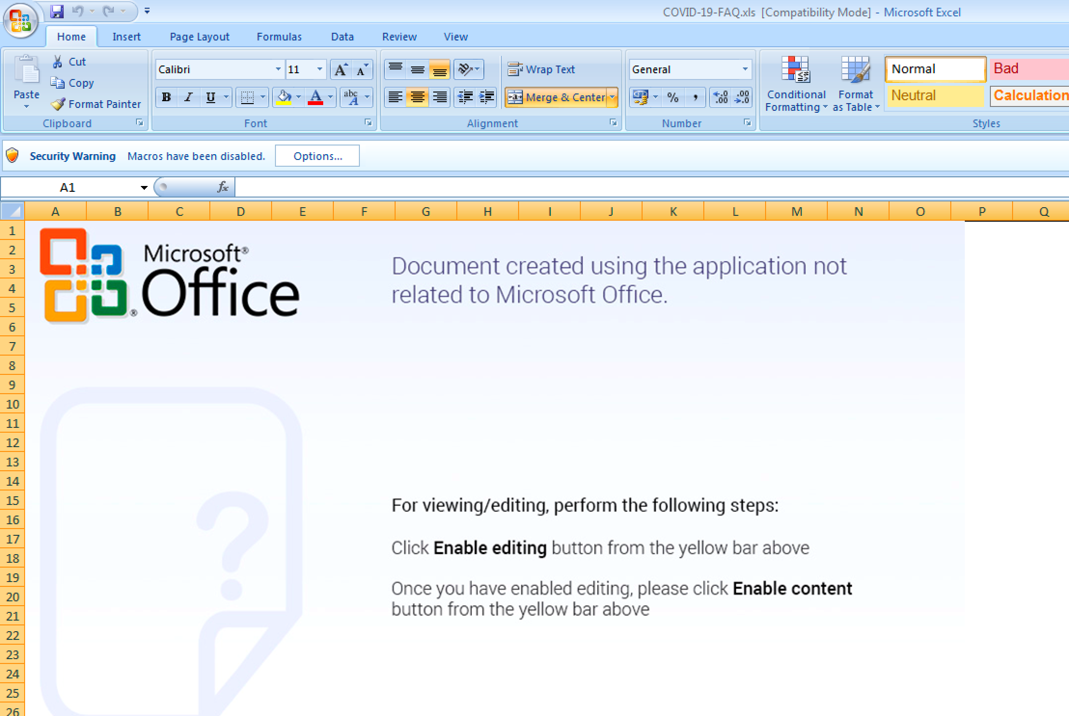Image resolution: width=1069 pixels, height=716 pixels.
Task: Open the text orientation dropdown
Action: (468, 70)
